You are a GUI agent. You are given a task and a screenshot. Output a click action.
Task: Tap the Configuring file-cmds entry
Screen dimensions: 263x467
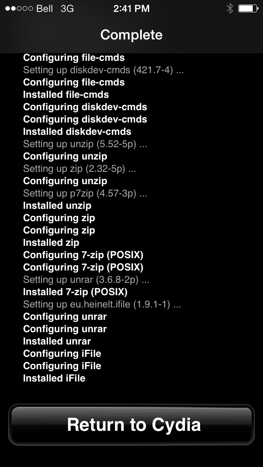tap(73, 58)
